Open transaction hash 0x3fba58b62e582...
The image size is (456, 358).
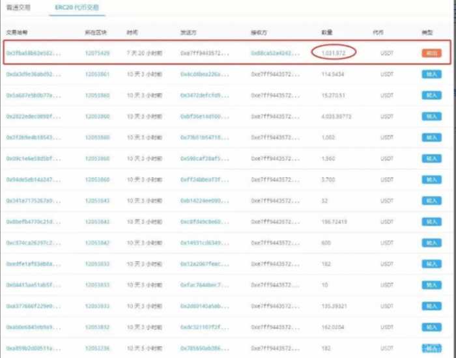tap(33, 53)
